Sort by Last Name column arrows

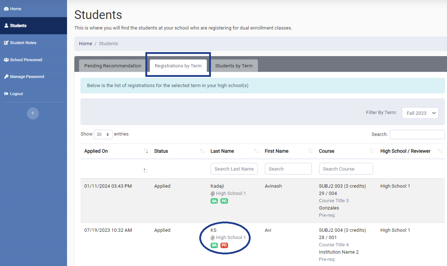click(x=256, y=151)
